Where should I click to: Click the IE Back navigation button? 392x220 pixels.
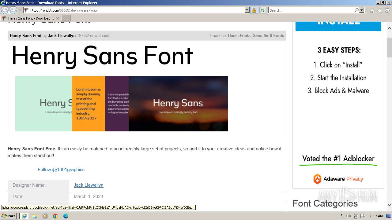tap(5, 10)
